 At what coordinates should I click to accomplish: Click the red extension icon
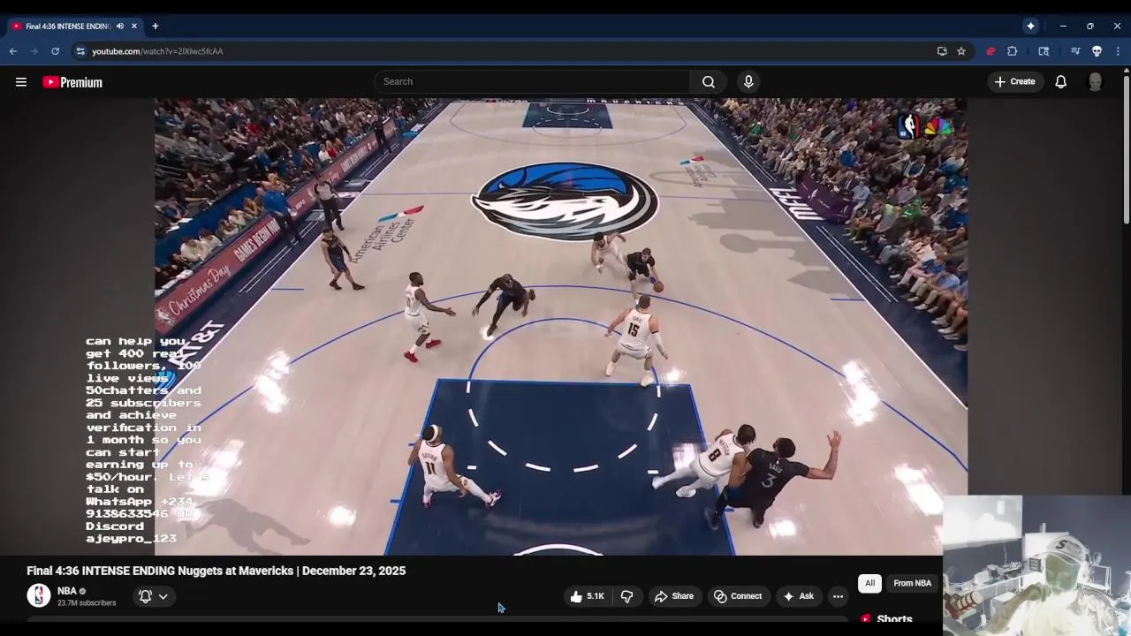[991, 51]
